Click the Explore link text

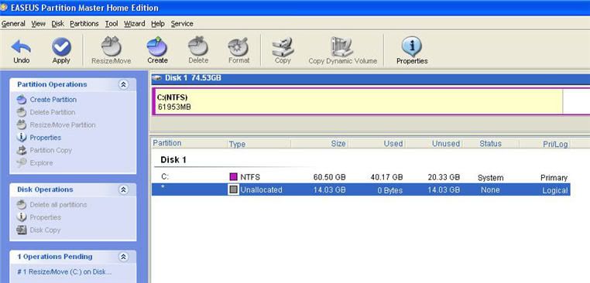pyautogui.click(x=41, y=162)
